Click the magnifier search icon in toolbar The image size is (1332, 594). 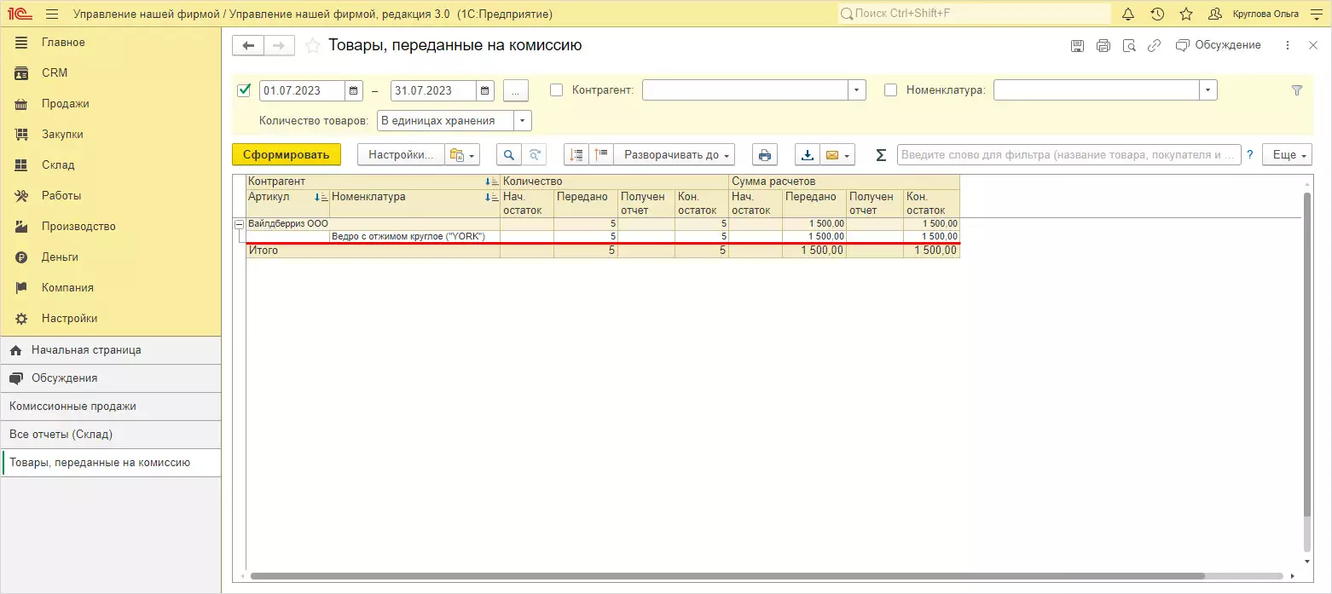509,155
